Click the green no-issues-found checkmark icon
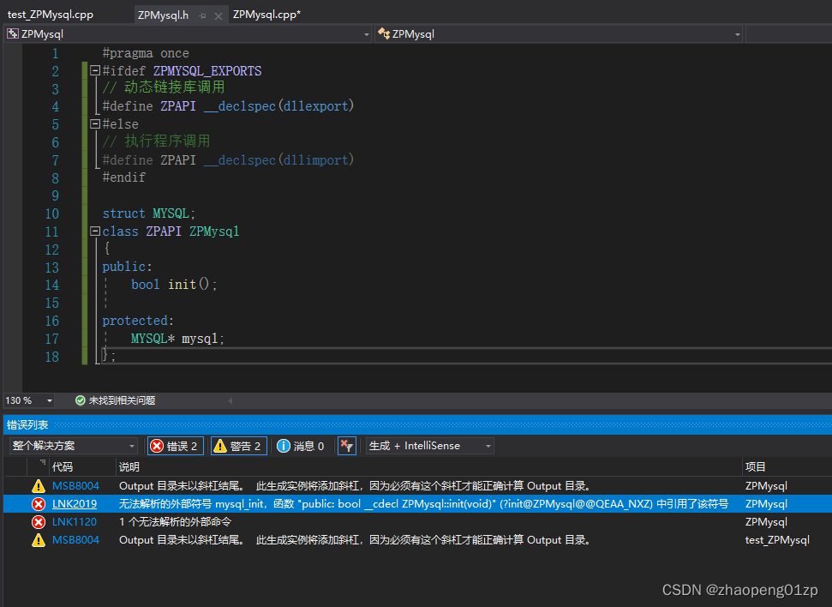832x607 pixels. (81, 400)
